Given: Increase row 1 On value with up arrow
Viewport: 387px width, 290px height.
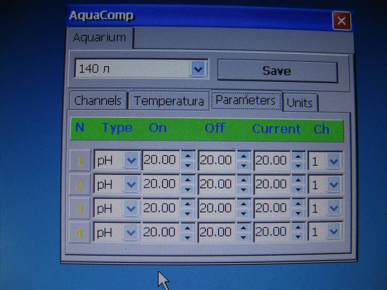Looking at the screenshot, I should click(188, 156).
